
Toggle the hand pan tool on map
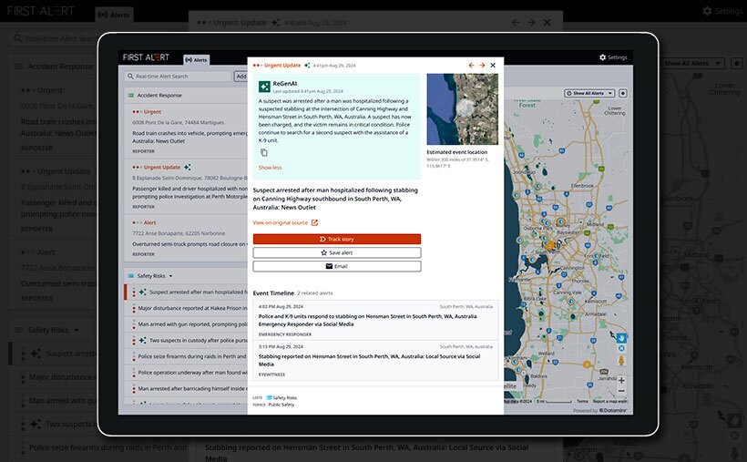(x=621, y=337)
